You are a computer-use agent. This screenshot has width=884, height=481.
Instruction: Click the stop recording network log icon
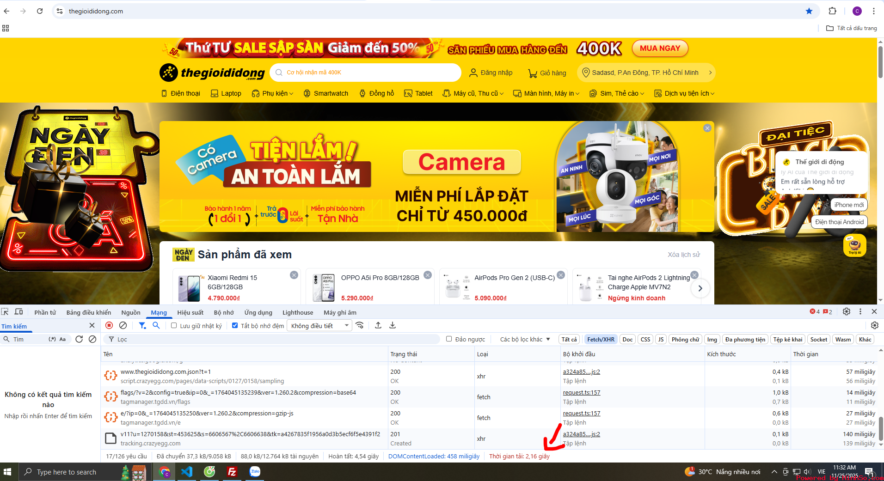pos(109,325)
